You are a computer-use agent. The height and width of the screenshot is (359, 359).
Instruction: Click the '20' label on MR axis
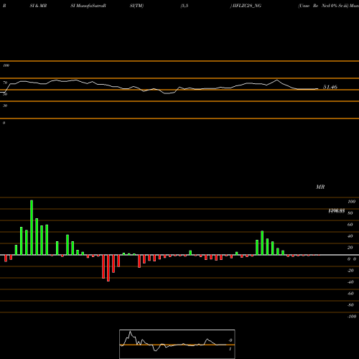[x=350, y=248]
